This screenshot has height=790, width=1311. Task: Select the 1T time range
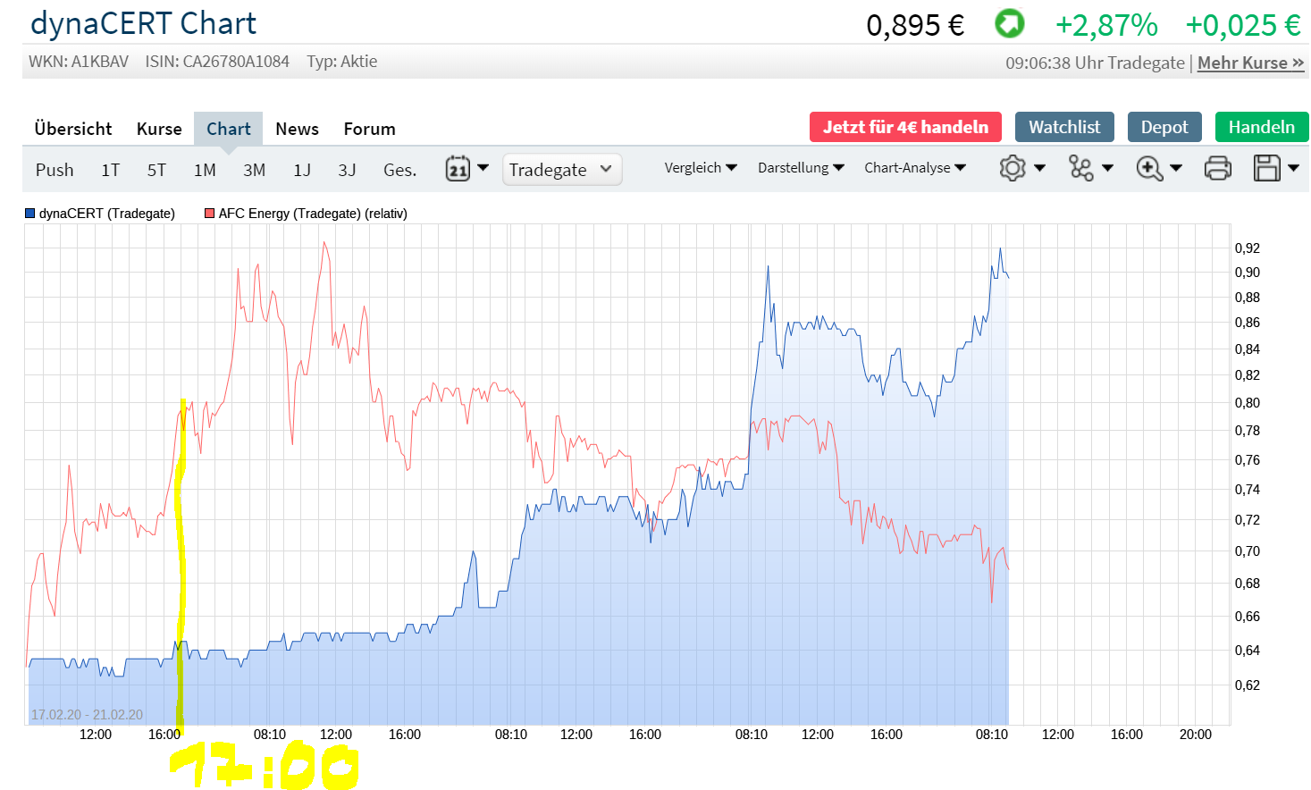110,170
